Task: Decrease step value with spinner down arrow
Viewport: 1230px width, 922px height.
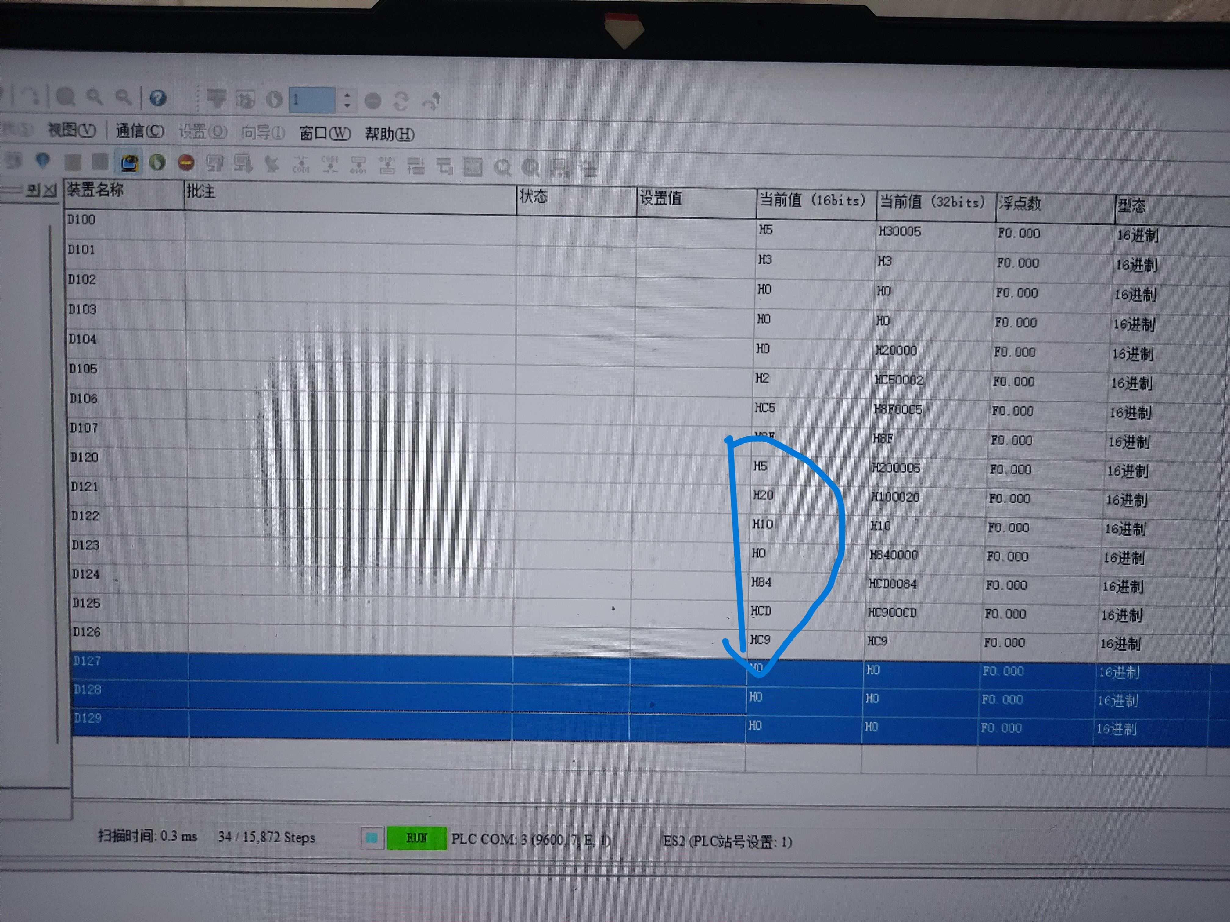Action: (x=347, y=105)
